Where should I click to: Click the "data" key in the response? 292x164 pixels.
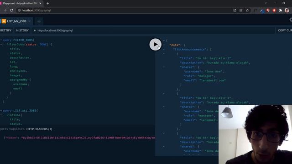pyautogui.click(x=175, y=45)
